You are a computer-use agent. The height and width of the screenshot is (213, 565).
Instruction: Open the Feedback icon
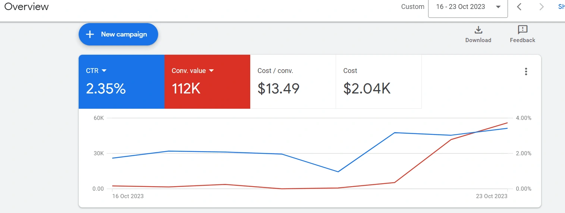pos(522,30)
